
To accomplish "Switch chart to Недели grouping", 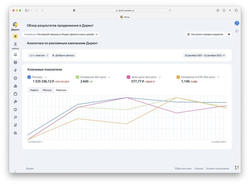I will [x=34, y=90].
